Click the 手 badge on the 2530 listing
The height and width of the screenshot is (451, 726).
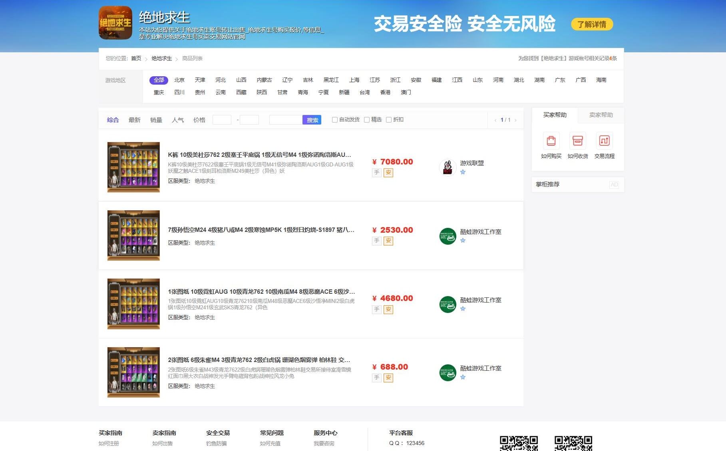[x=376, y=241]
